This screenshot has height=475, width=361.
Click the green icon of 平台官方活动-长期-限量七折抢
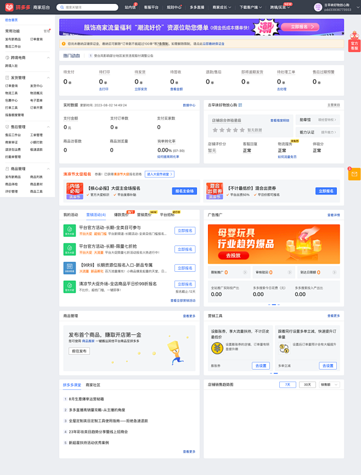tap(70, 249)
